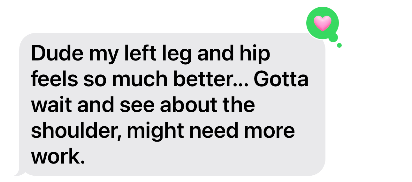412x182 pixels.
Task: Select the word "shoulder," in the message
Action: click(x=76, y=132)
